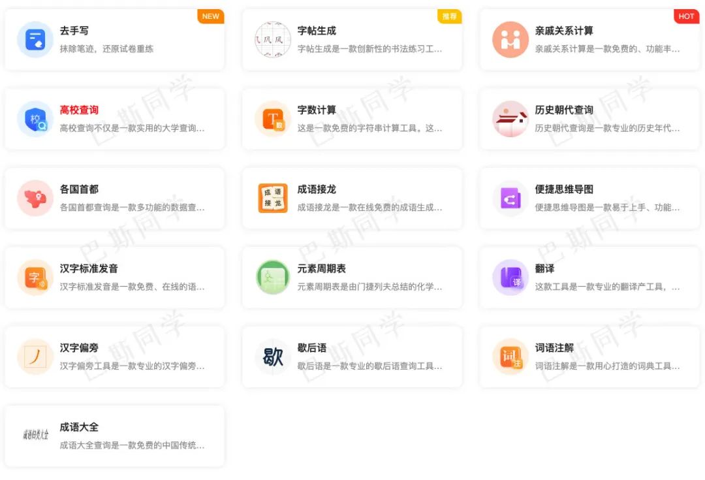Click the 去手写 handwriting eraser icon

(34, 40)
